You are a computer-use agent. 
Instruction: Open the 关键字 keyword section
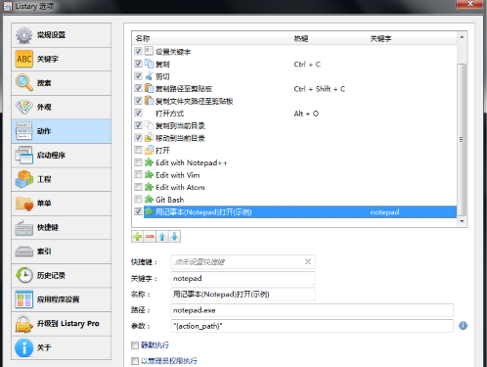[x=62, y=59]
